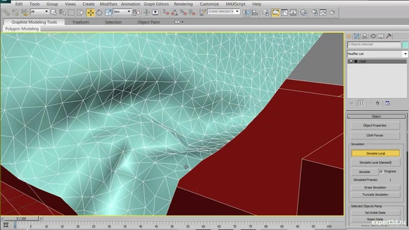Toggle Spinner Snap

click(x=192, y=12)
